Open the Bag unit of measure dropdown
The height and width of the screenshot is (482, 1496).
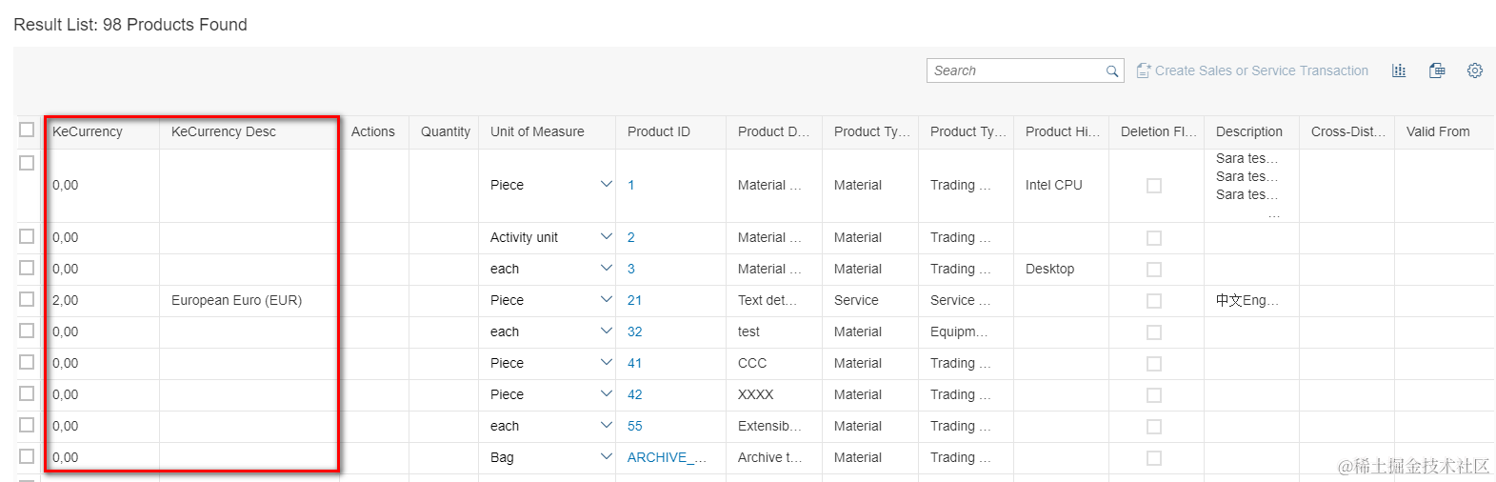(606, 457)
